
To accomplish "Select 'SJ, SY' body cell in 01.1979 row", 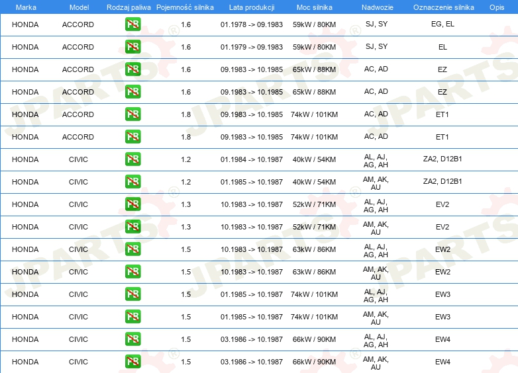I will [x=377, y=46].
